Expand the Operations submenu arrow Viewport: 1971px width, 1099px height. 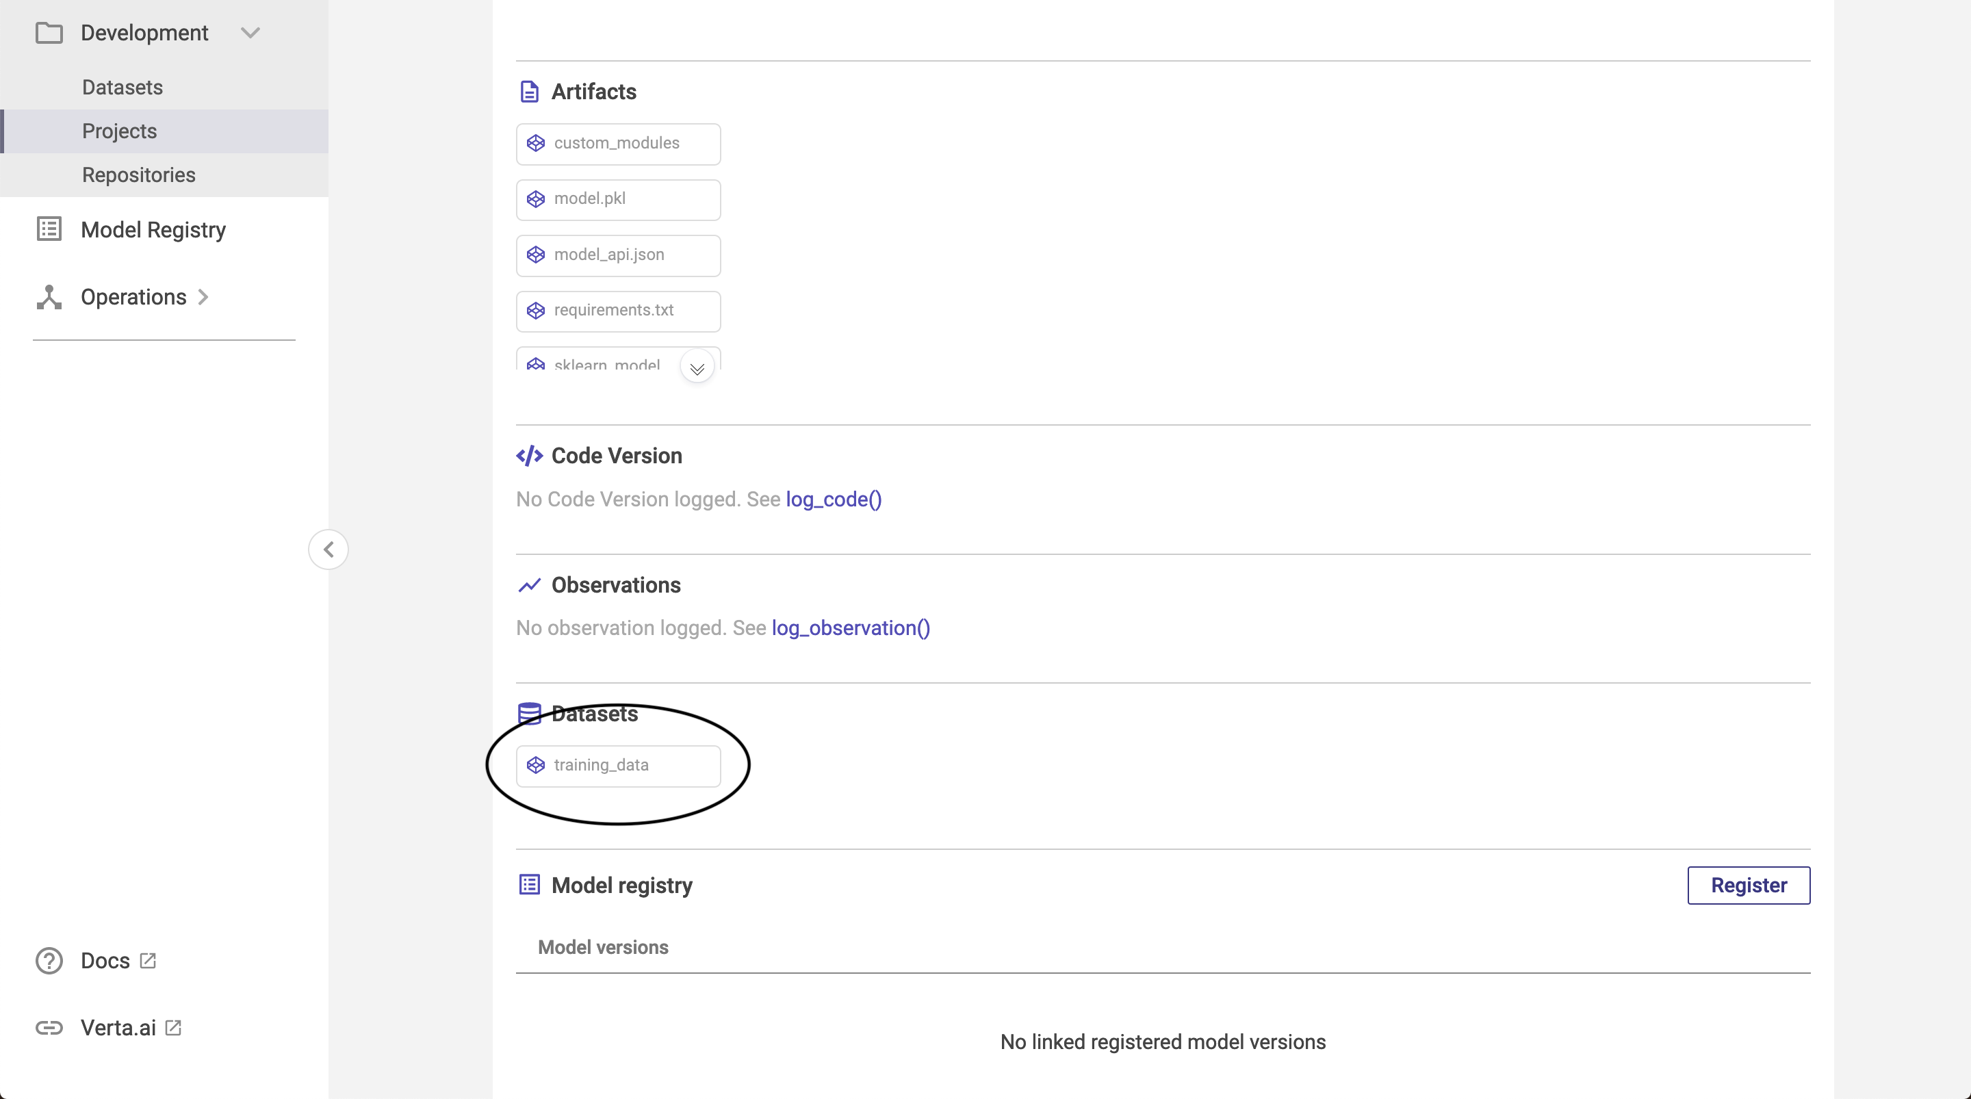[x=203, y=297]
